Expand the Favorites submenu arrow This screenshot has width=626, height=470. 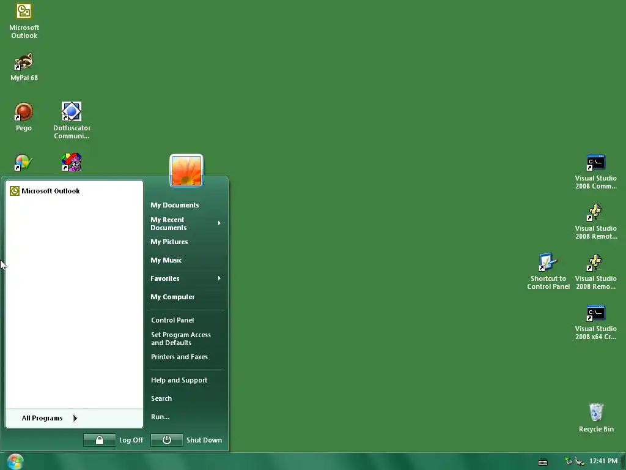(219, 278)
